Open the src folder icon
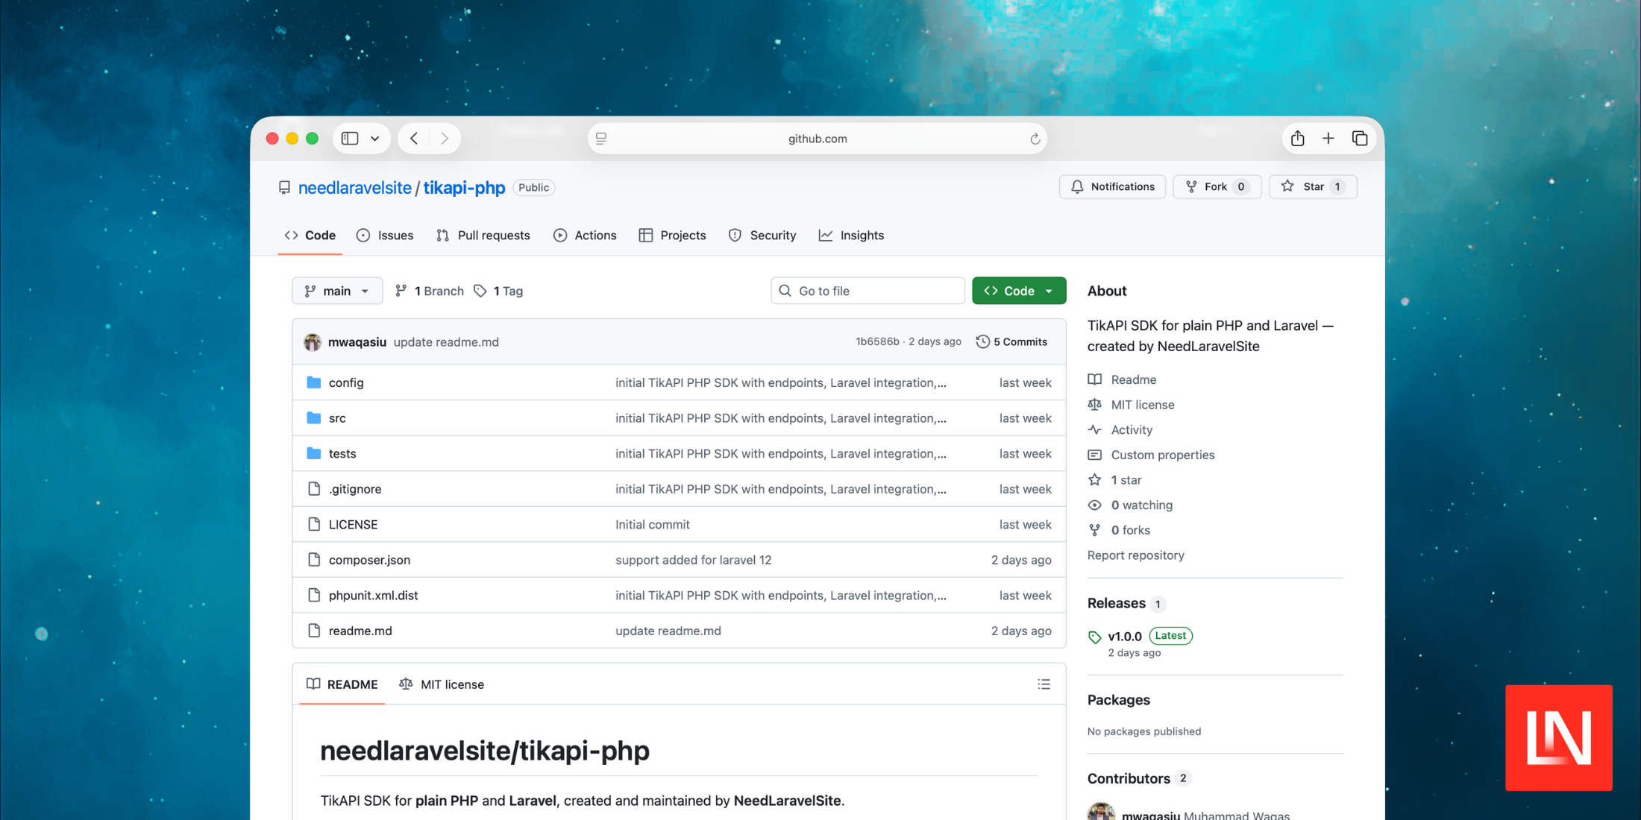Image resolution: width=1641 pixels, height=820 pixels. (x=314, y=417)
